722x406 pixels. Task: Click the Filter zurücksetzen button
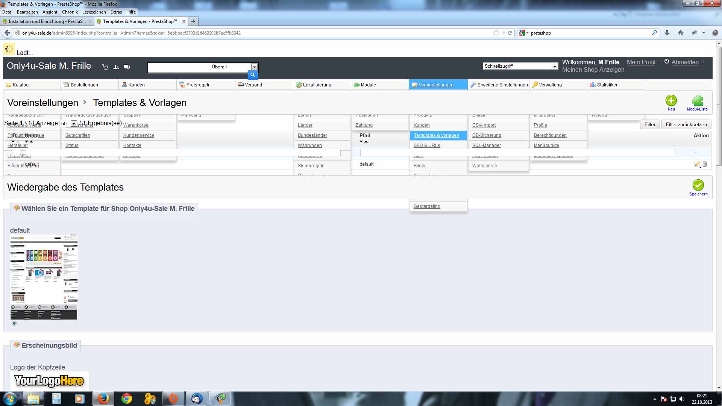pos(686,125)
